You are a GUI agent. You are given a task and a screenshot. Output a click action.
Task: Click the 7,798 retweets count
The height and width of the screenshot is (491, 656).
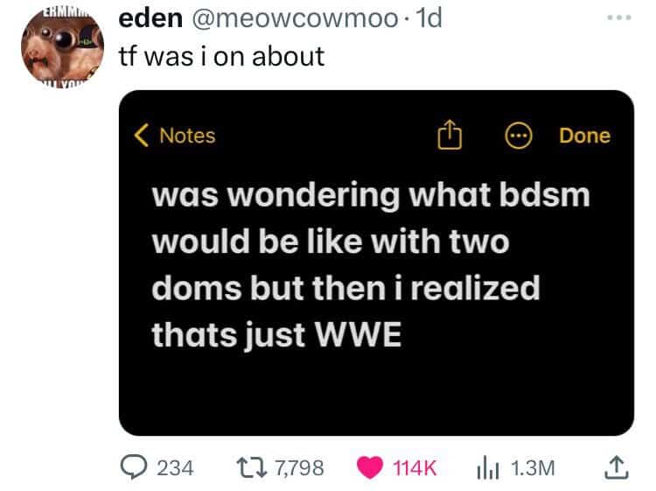tap(299, 467)
